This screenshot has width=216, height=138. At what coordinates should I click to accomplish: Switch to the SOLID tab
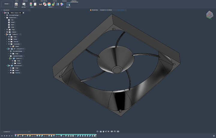click(x=17, y=1)
